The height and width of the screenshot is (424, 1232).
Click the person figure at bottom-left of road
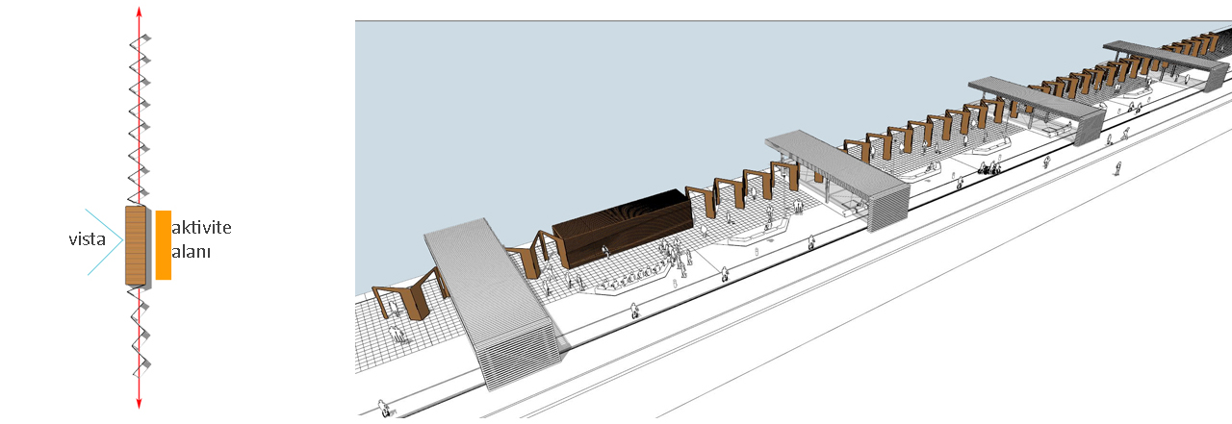[387, 408]
